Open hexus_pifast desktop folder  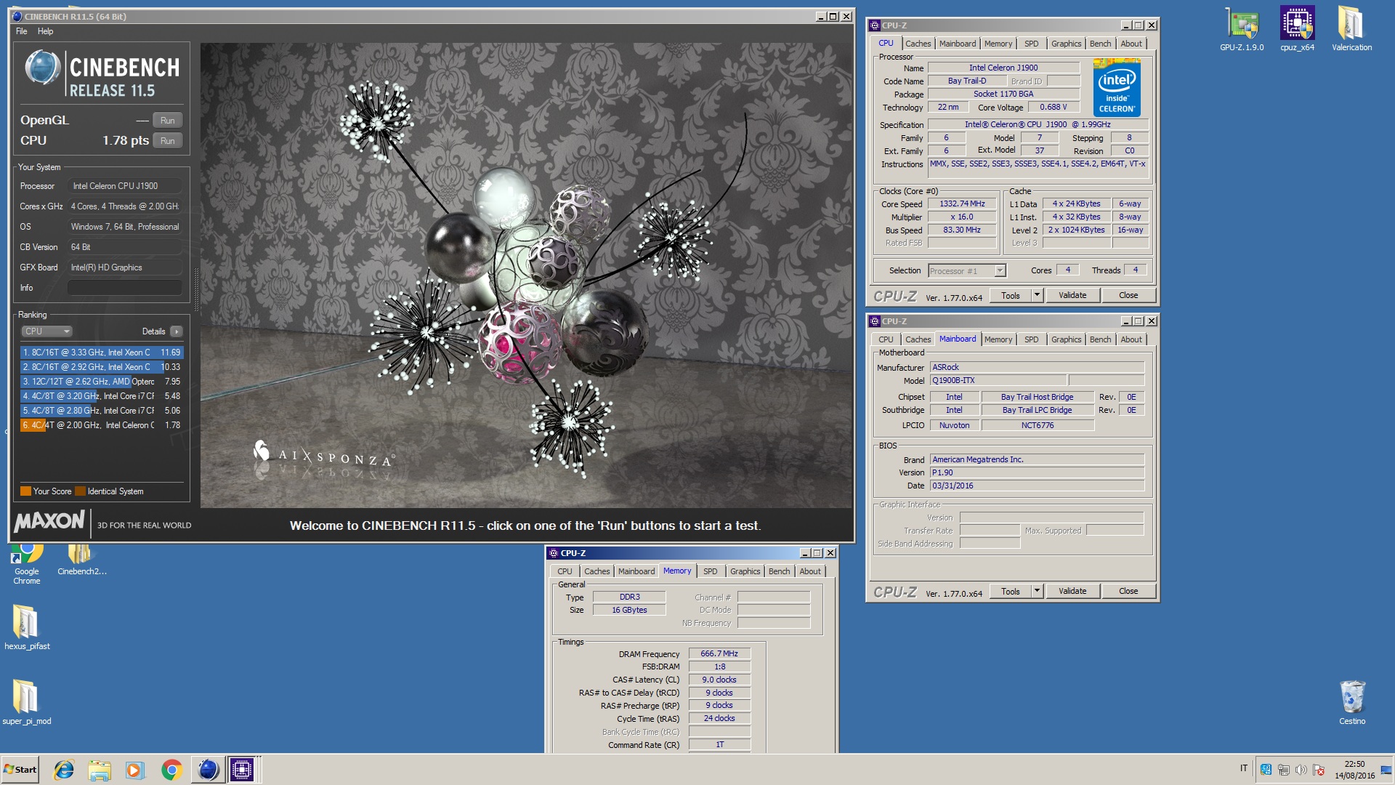[x=27, y=627]
